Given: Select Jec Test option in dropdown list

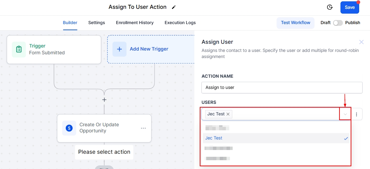Looking at the screenshot, I should [214, 138].
